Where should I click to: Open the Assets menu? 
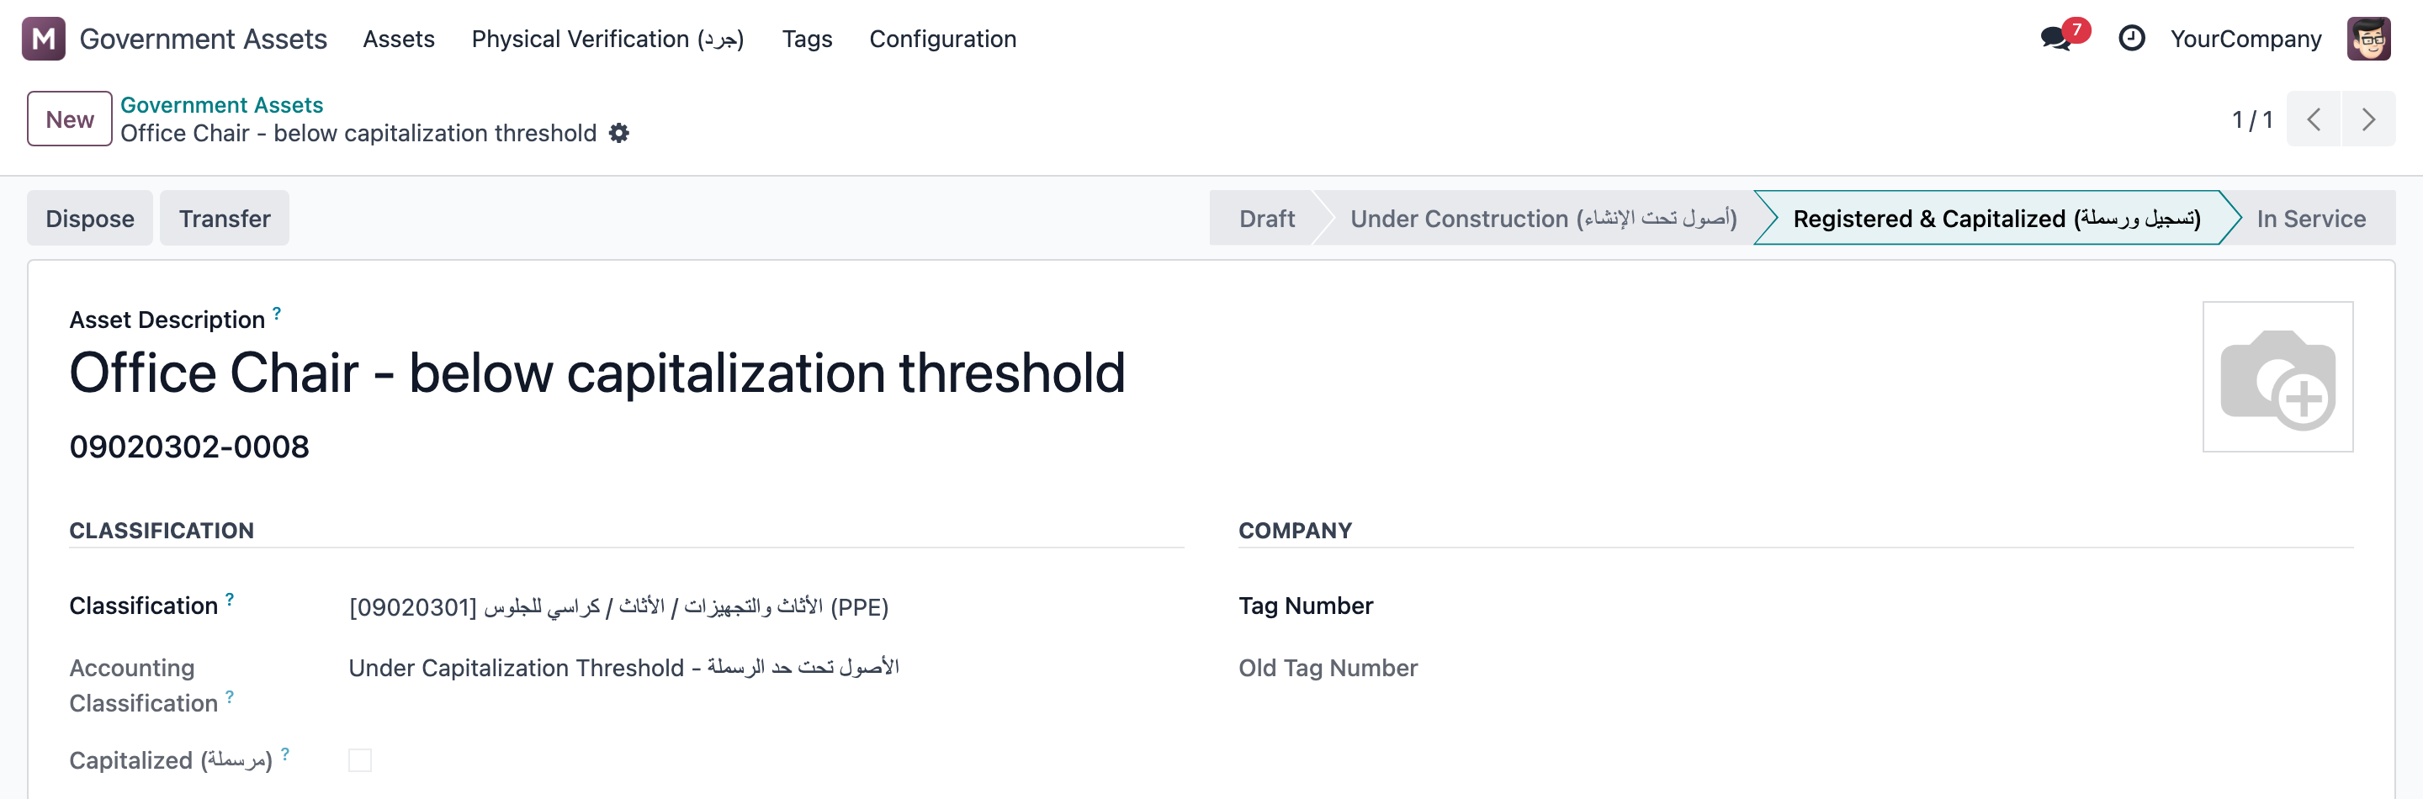399,39
